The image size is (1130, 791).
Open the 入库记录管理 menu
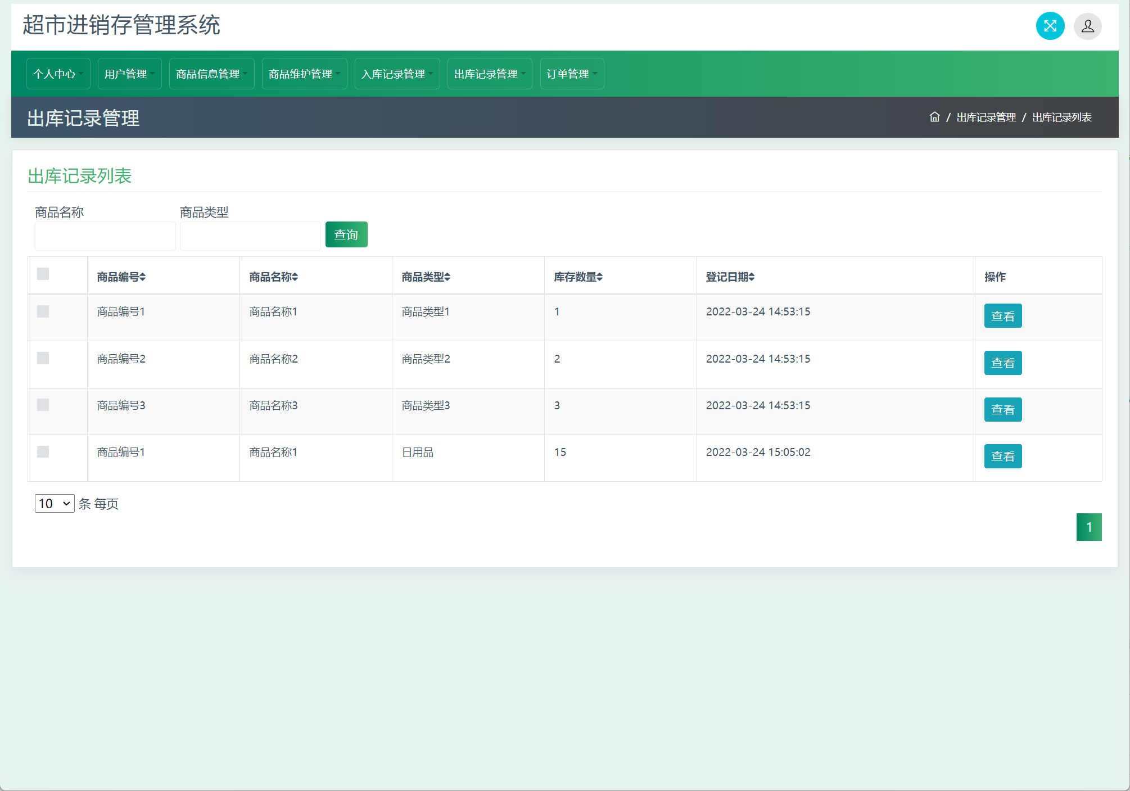pyautogui.click(x=397, y=74)
